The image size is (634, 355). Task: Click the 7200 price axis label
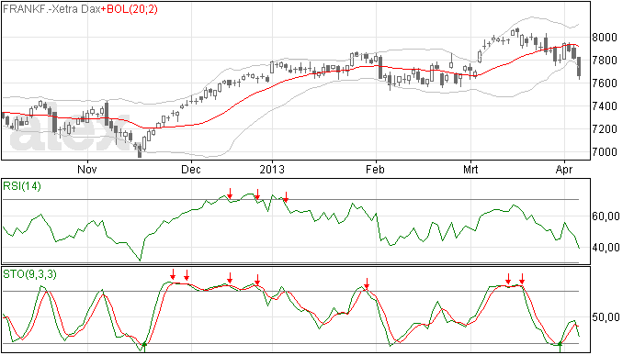point(605,129)
